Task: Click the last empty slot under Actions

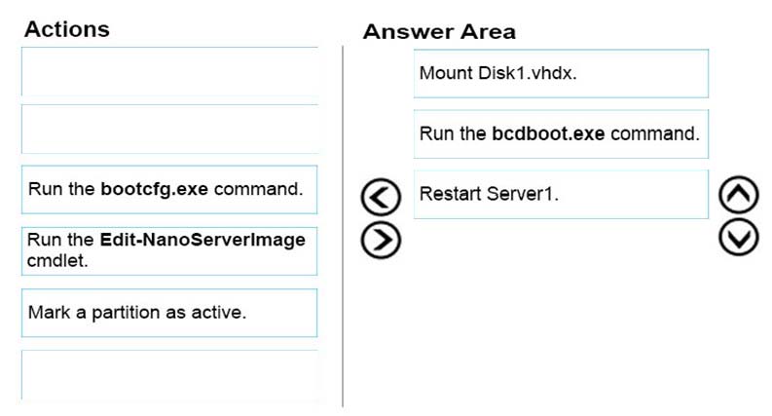Action: [169, 375]
